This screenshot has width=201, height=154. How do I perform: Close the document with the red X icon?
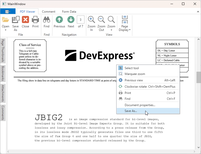pos(25,20)
